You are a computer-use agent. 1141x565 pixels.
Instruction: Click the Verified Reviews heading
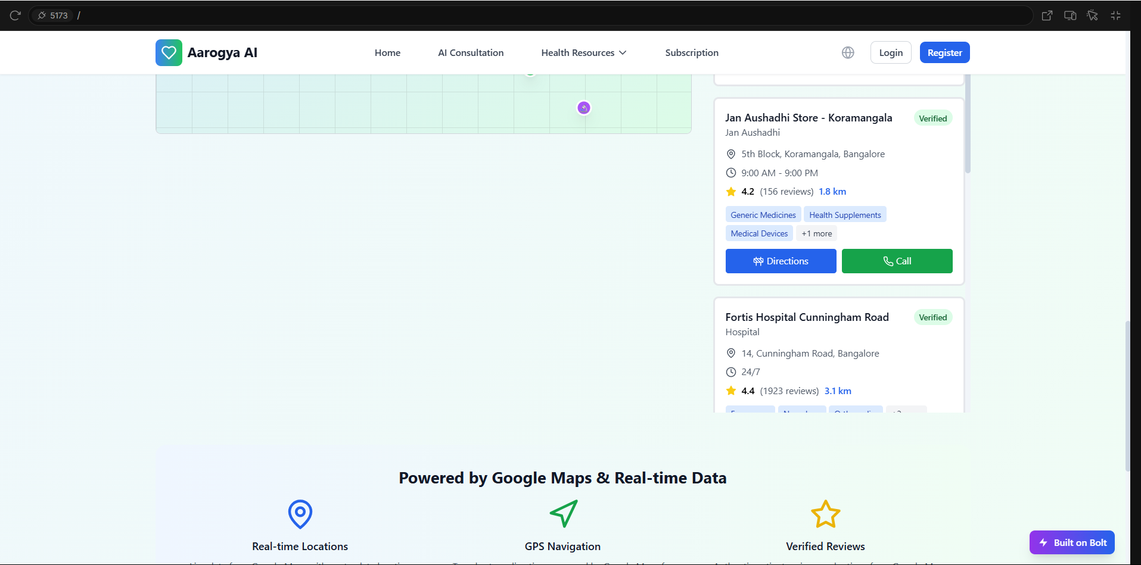[x=825, y=547]
